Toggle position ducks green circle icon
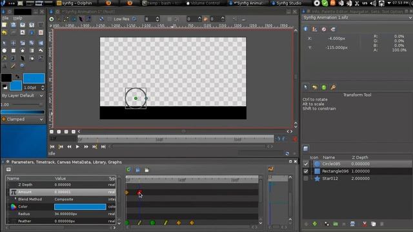This screenshot has width=413, height=232. 52,19
